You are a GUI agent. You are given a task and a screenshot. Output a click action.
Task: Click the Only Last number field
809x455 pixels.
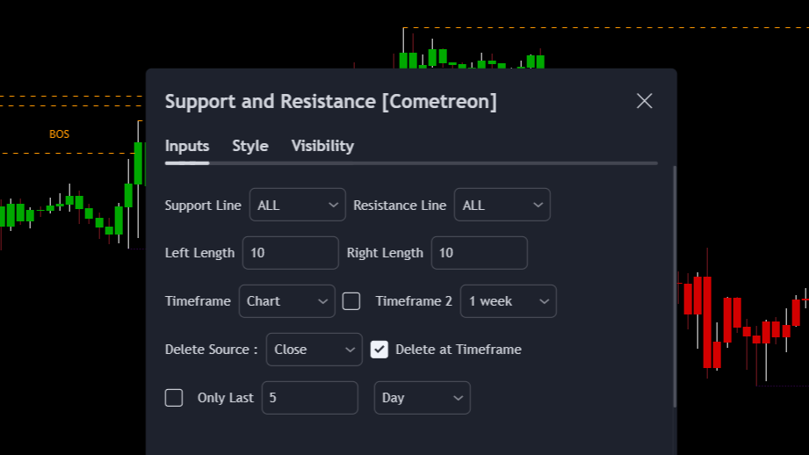pyautogui.click(x=309, y=398)
